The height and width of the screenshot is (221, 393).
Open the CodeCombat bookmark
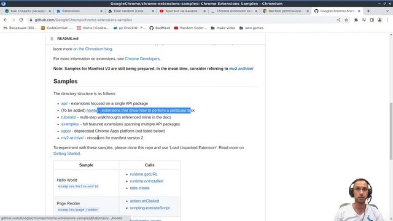tap(57, 28)
